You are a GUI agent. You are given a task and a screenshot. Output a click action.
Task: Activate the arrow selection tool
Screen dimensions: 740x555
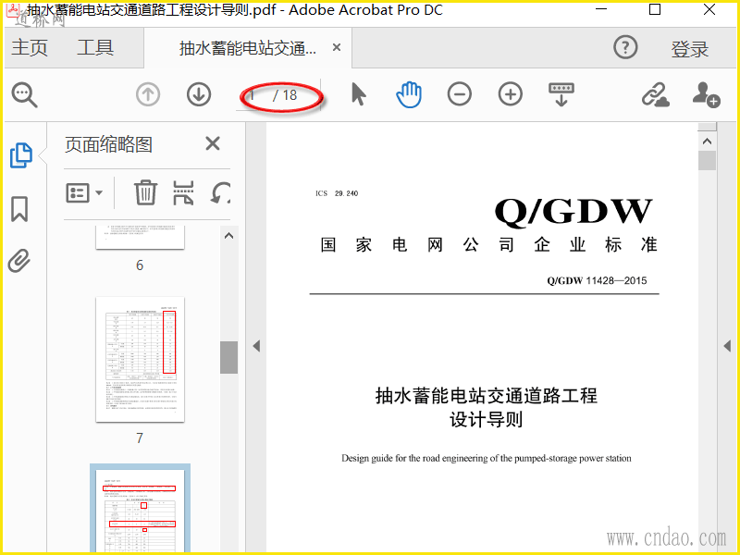[x=359, y=94]
